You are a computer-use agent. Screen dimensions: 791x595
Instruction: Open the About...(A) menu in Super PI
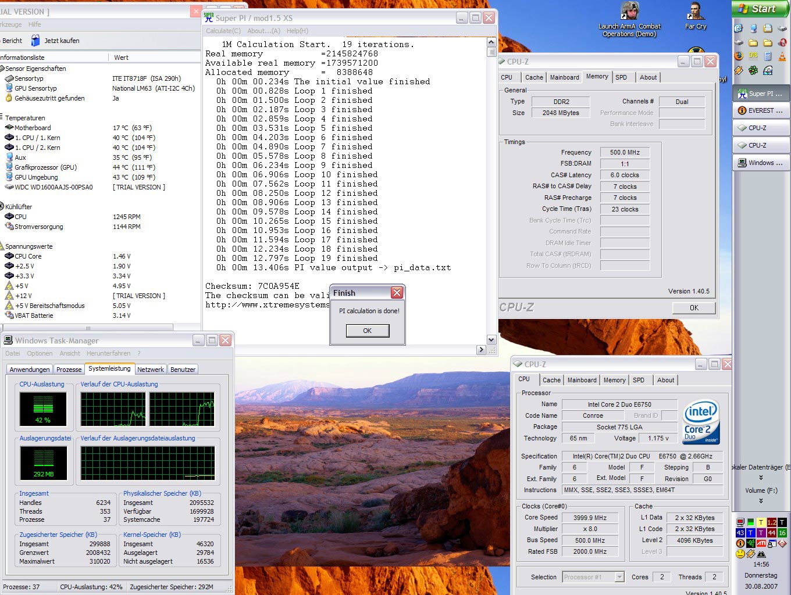pos(263,31)
